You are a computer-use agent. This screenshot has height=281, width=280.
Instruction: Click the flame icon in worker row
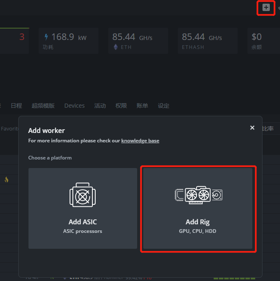point(7,179)
